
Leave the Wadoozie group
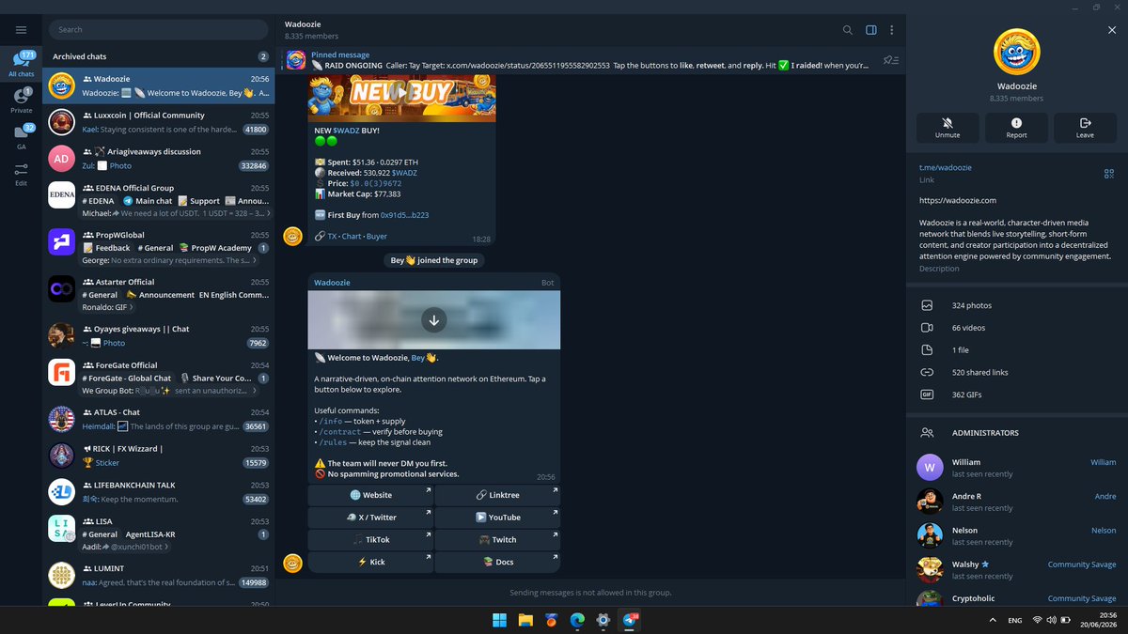pos(1085,128)
